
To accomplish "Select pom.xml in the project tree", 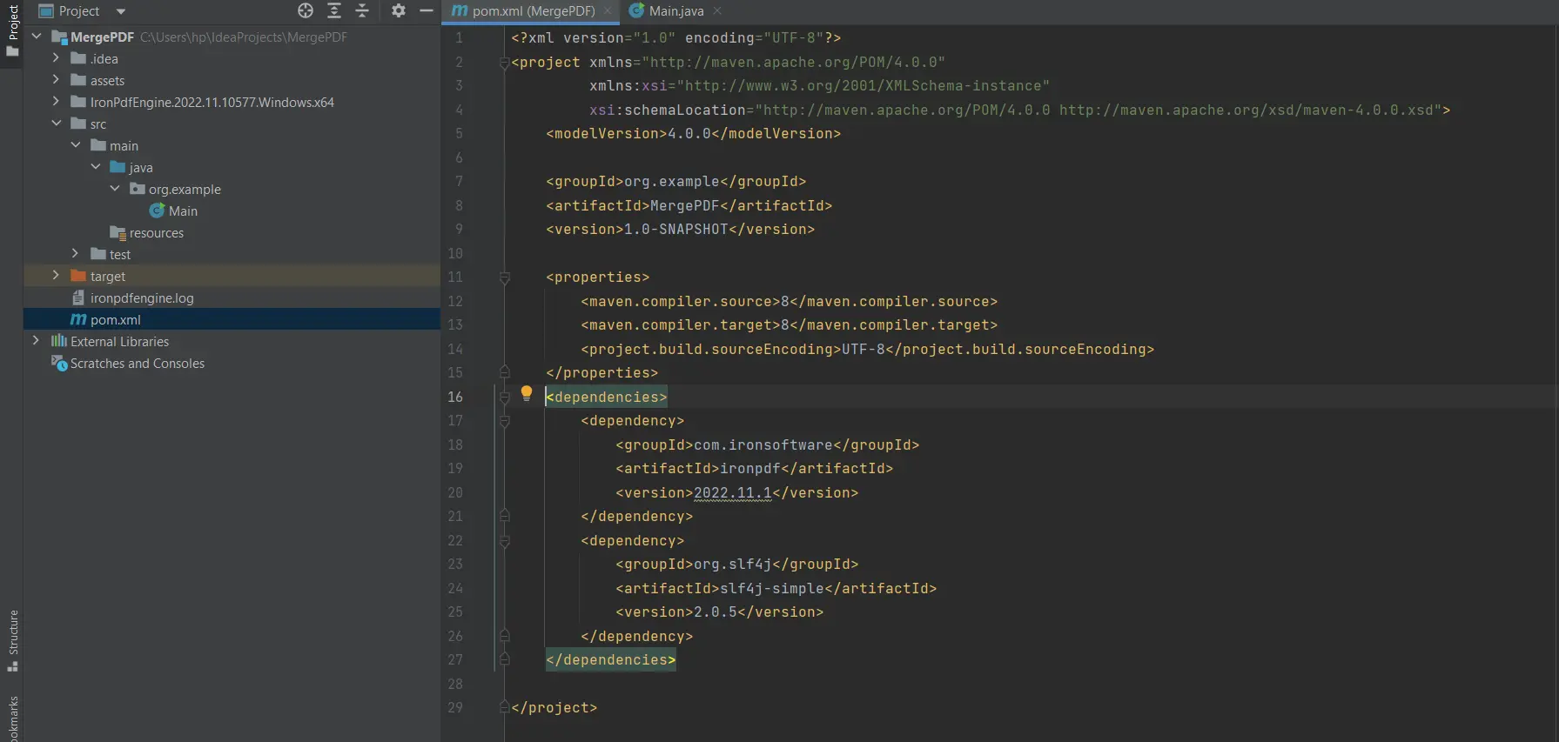I will click(x=116, y=320).
